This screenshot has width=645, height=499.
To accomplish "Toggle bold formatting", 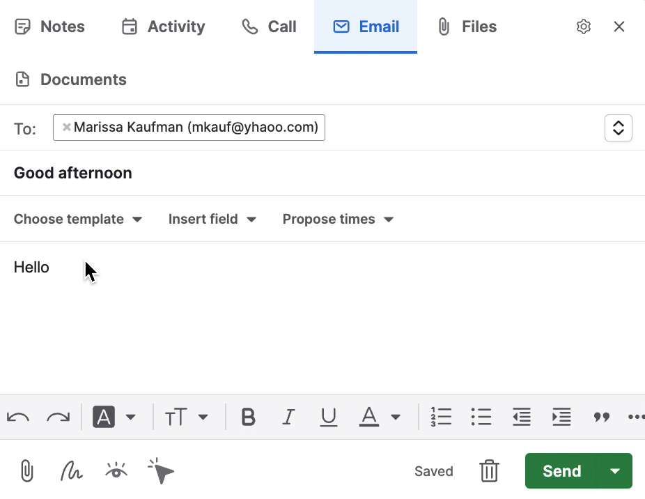I will (248, 417).
